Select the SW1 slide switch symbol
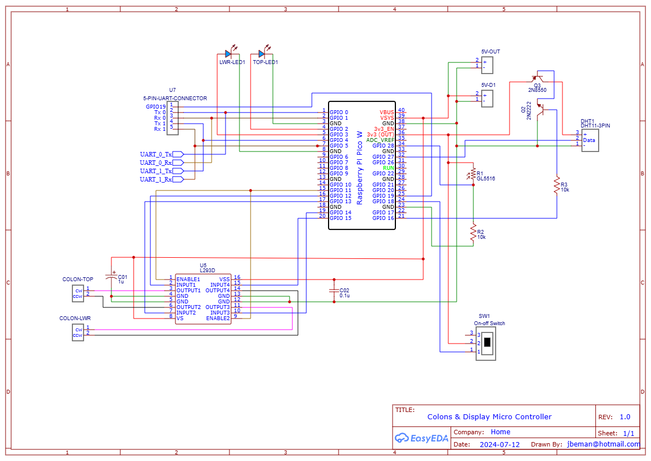651x461 pixels. click(x=486, y=343)
